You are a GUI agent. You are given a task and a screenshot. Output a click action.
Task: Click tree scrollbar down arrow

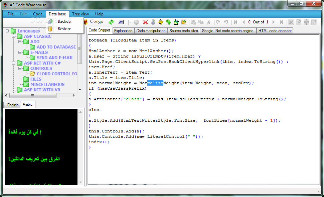[80, 90]
